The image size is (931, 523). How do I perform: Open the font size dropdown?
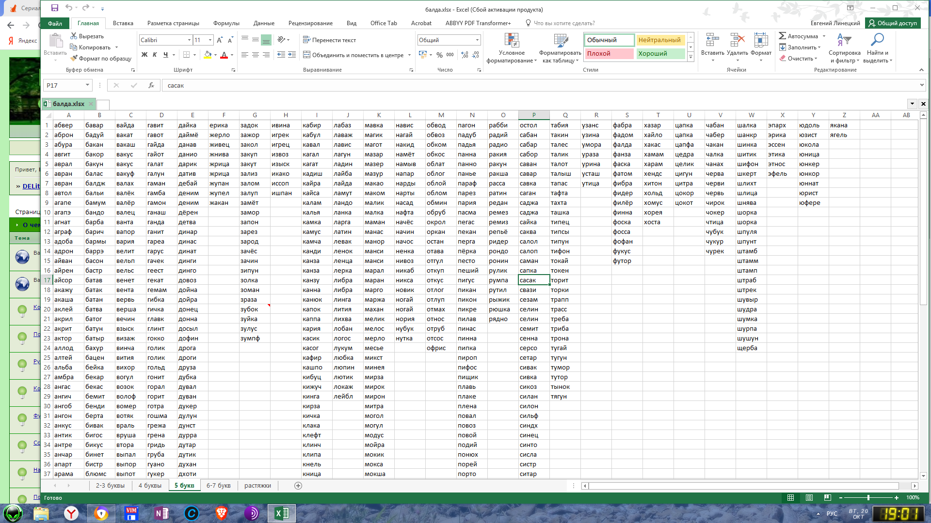click(210, 40)
